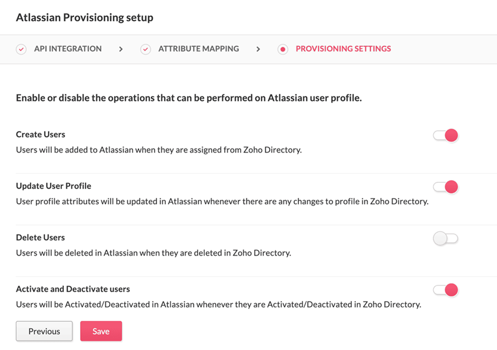497x350 pixels.
Task: Click the Delete Users label
Action: (x=40, y=238)
